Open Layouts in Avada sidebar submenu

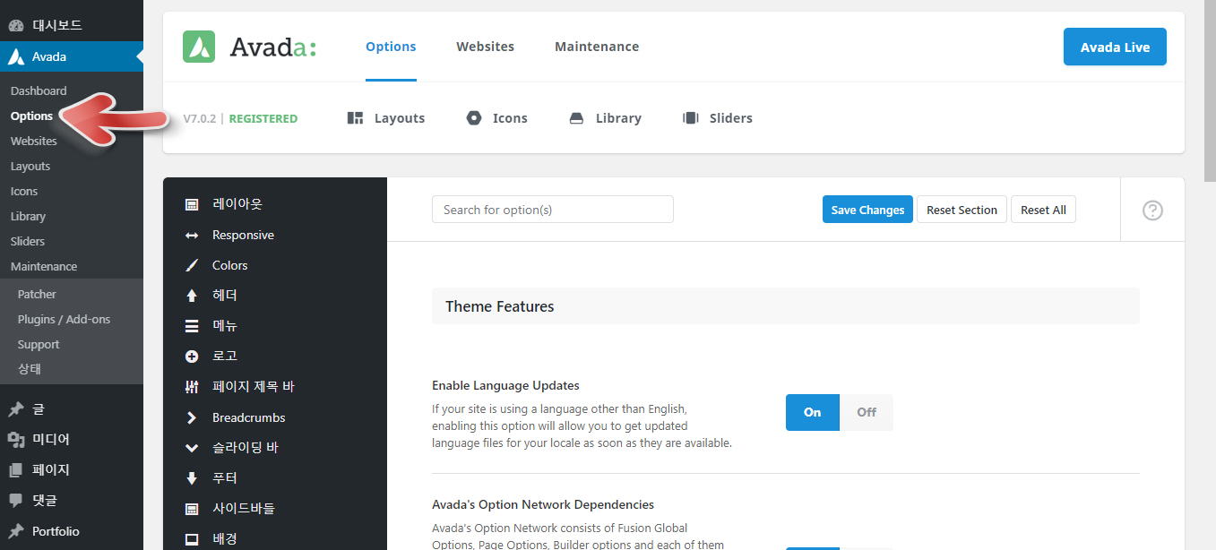point(30,166)
